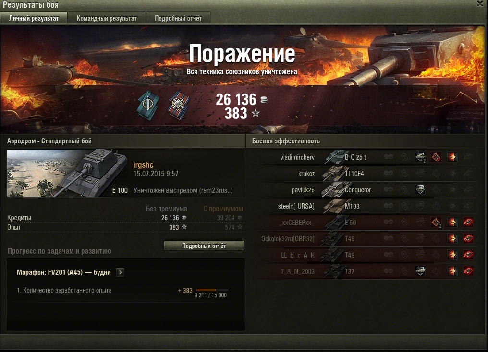Click critical hit icon in vladimircherv row
Screen dimensions: 488x352
point(436,157)
